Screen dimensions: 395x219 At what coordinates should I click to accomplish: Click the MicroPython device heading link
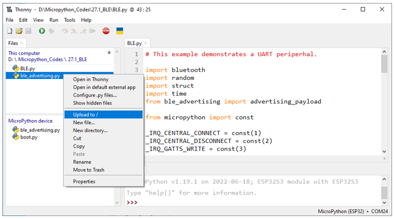(x=31, y=121)
